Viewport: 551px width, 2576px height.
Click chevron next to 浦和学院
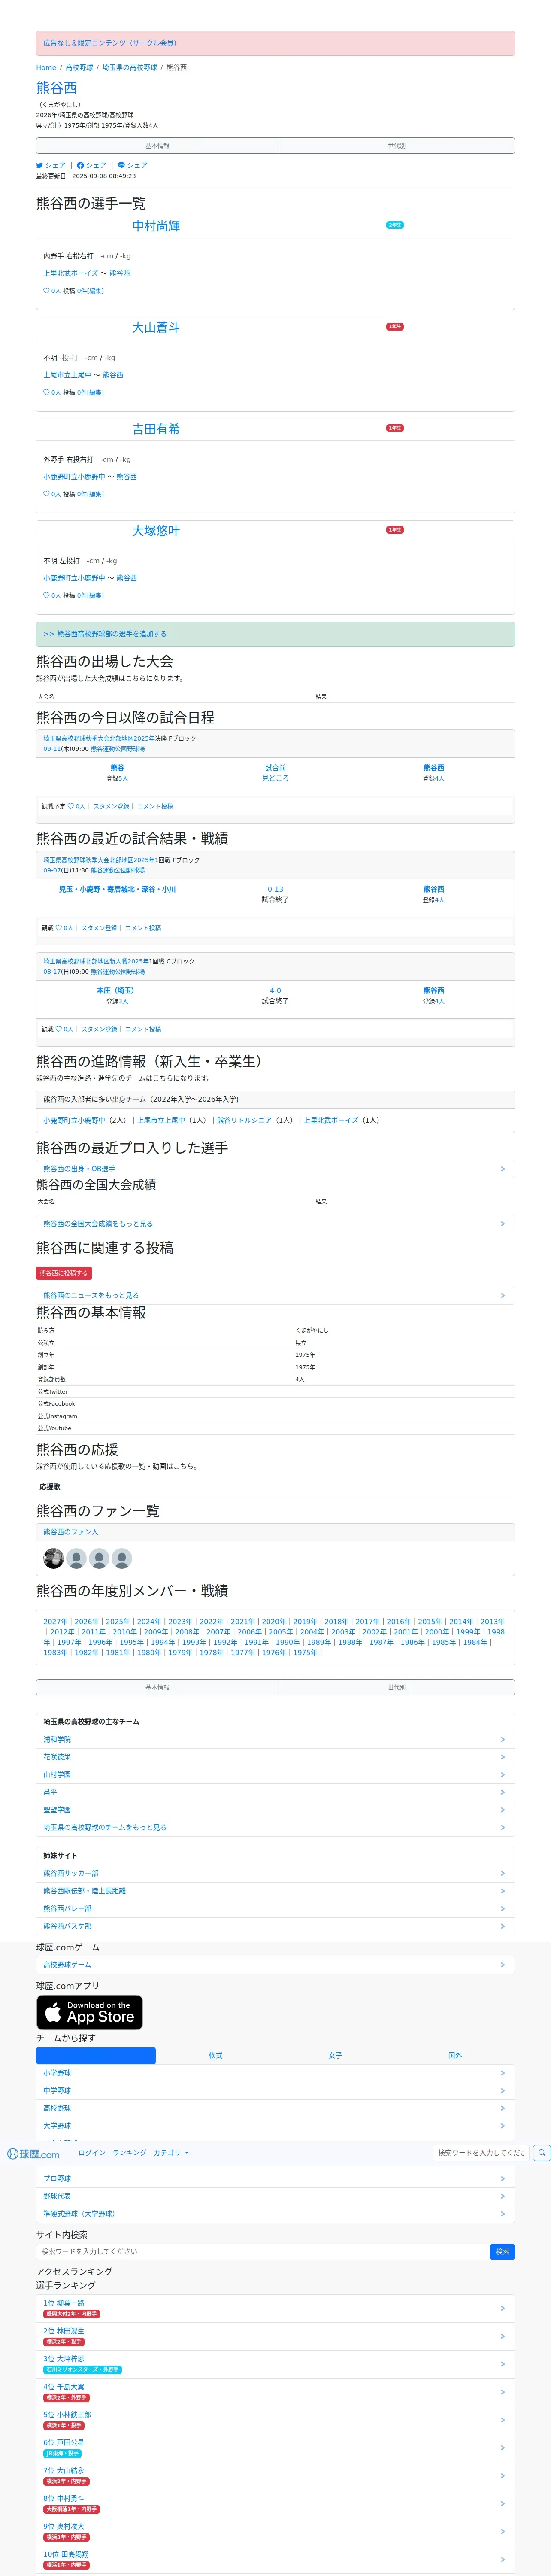(x=502, y=1740)
